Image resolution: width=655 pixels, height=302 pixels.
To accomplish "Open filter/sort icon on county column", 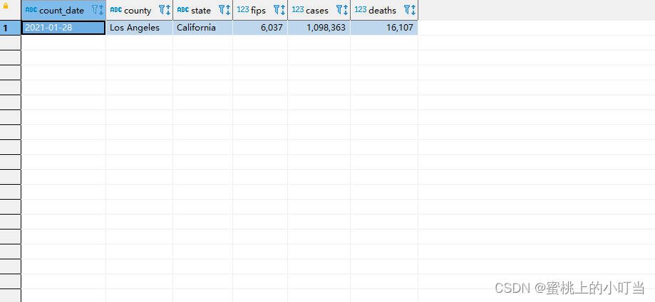I will coord(165,10).
